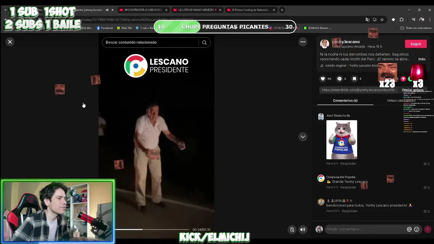Image resolution: width=434 pixels, height=244 pixels.
Task: Reply to Cooperación Popular's comment
Action: 348,187
